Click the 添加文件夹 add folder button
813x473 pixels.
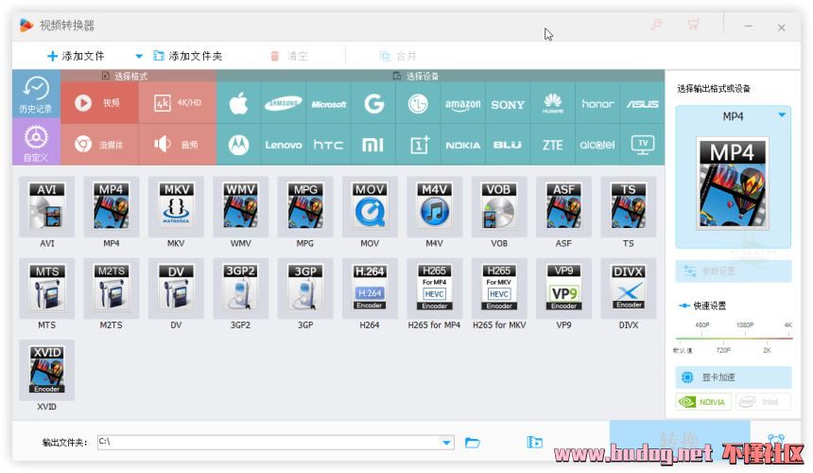pyautogui.click(x=187, y=56)
